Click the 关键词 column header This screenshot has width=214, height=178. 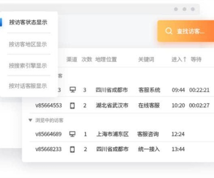click(x=146, y=59)
